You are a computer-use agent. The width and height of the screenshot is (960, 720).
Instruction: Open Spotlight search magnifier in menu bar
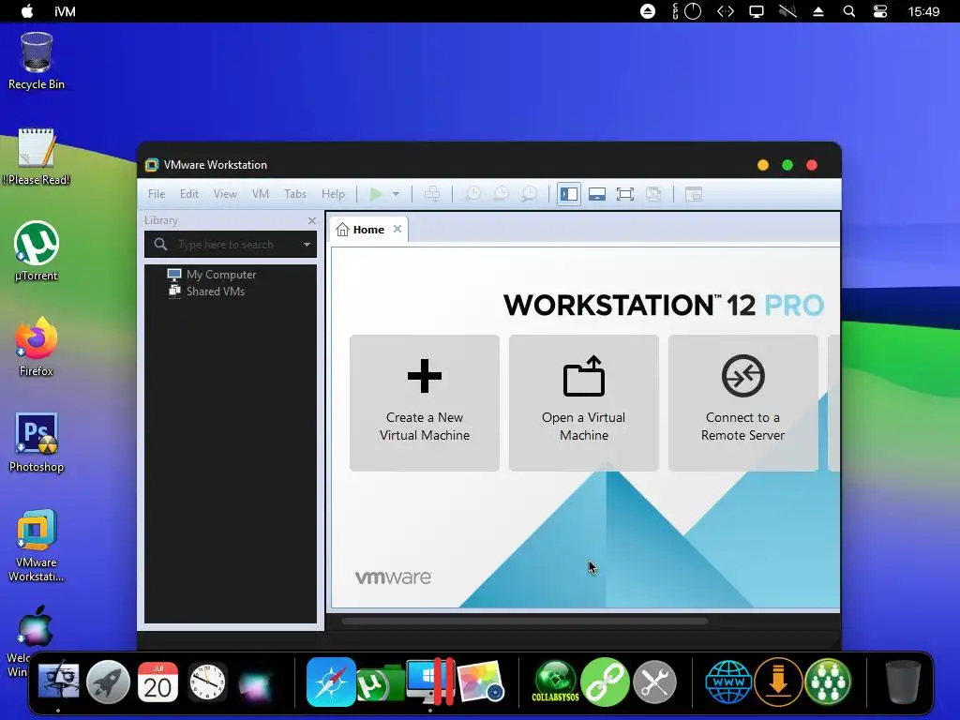click(x=849, y=11)
